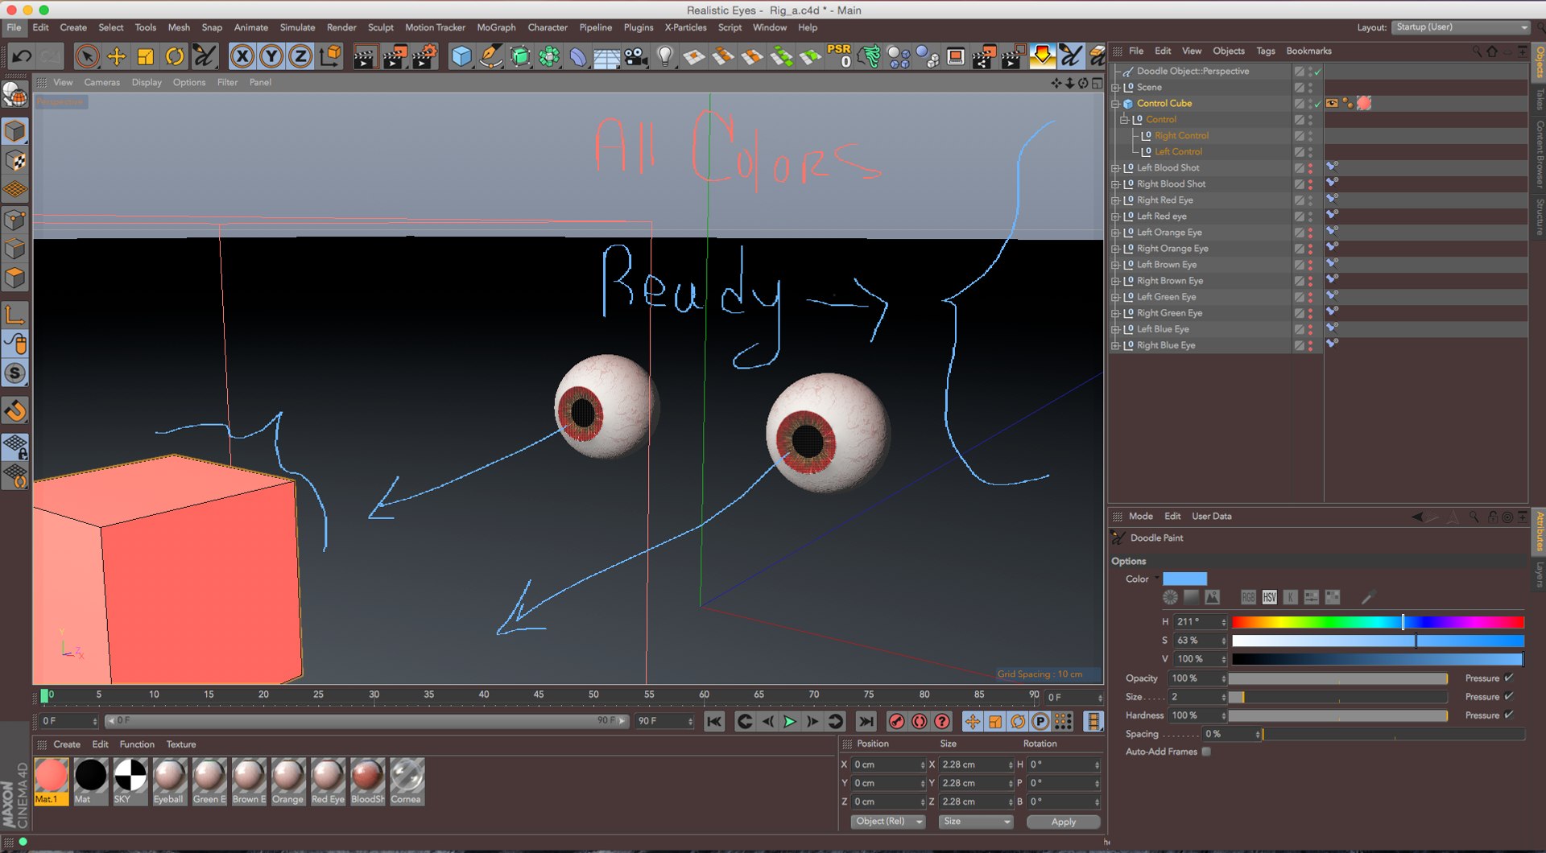
Task: Toggle visibility dots of Right Blue Eye
Action: pyautogui.click(x=1310, y=345)
